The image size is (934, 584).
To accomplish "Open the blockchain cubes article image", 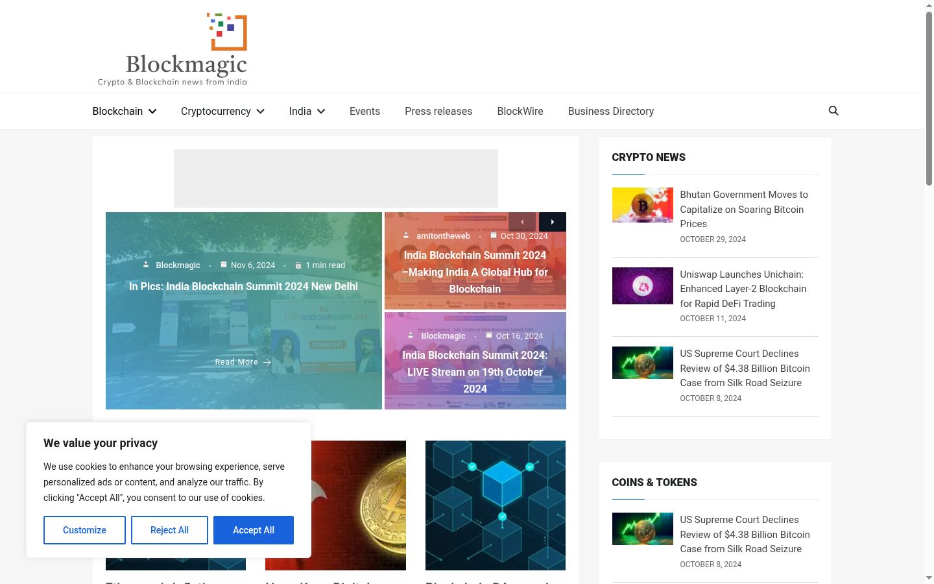I will [496, 505].
